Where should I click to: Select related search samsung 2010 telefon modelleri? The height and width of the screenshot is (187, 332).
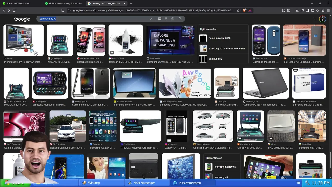coord(223,49)
